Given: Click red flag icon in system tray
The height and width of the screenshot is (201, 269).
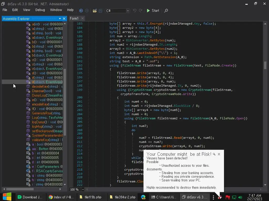Looking at the screenshot, I should tap(228, 197).
